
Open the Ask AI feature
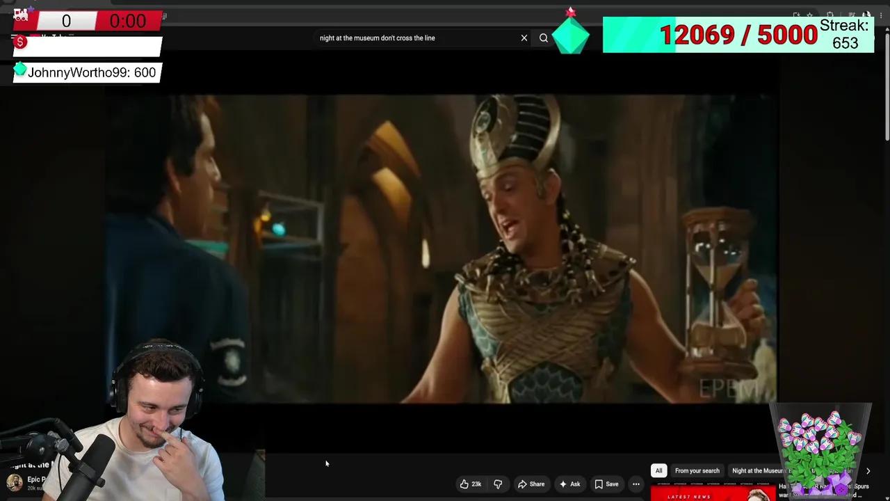(569, 484)
